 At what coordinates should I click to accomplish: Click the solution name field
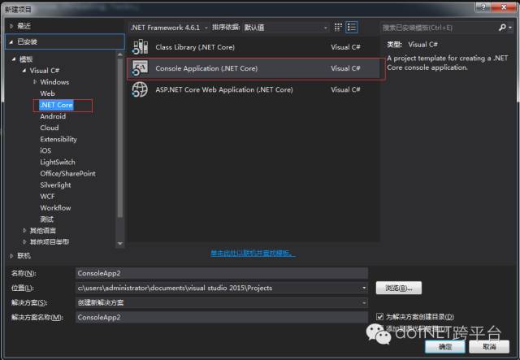(222, 317)
